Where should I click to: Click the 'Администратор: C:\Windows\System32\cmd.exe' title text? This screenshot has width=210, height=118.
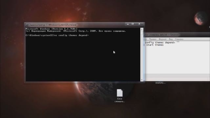(53, 25)
